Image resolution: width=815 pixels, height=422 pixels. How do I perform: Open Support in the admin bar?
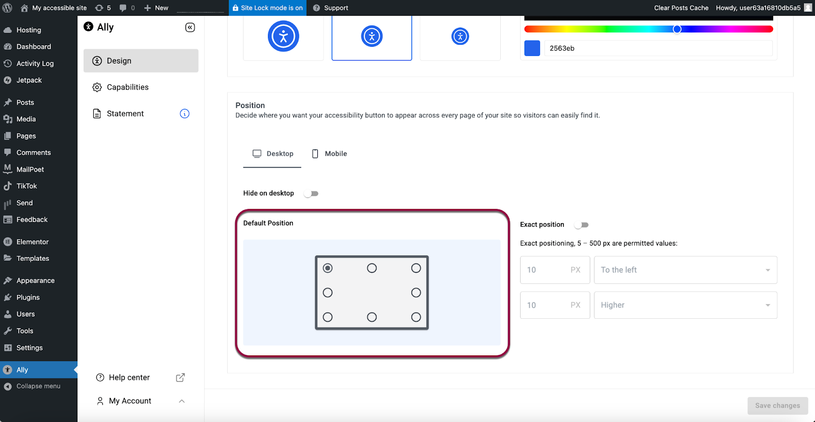(x=331, y=8)
